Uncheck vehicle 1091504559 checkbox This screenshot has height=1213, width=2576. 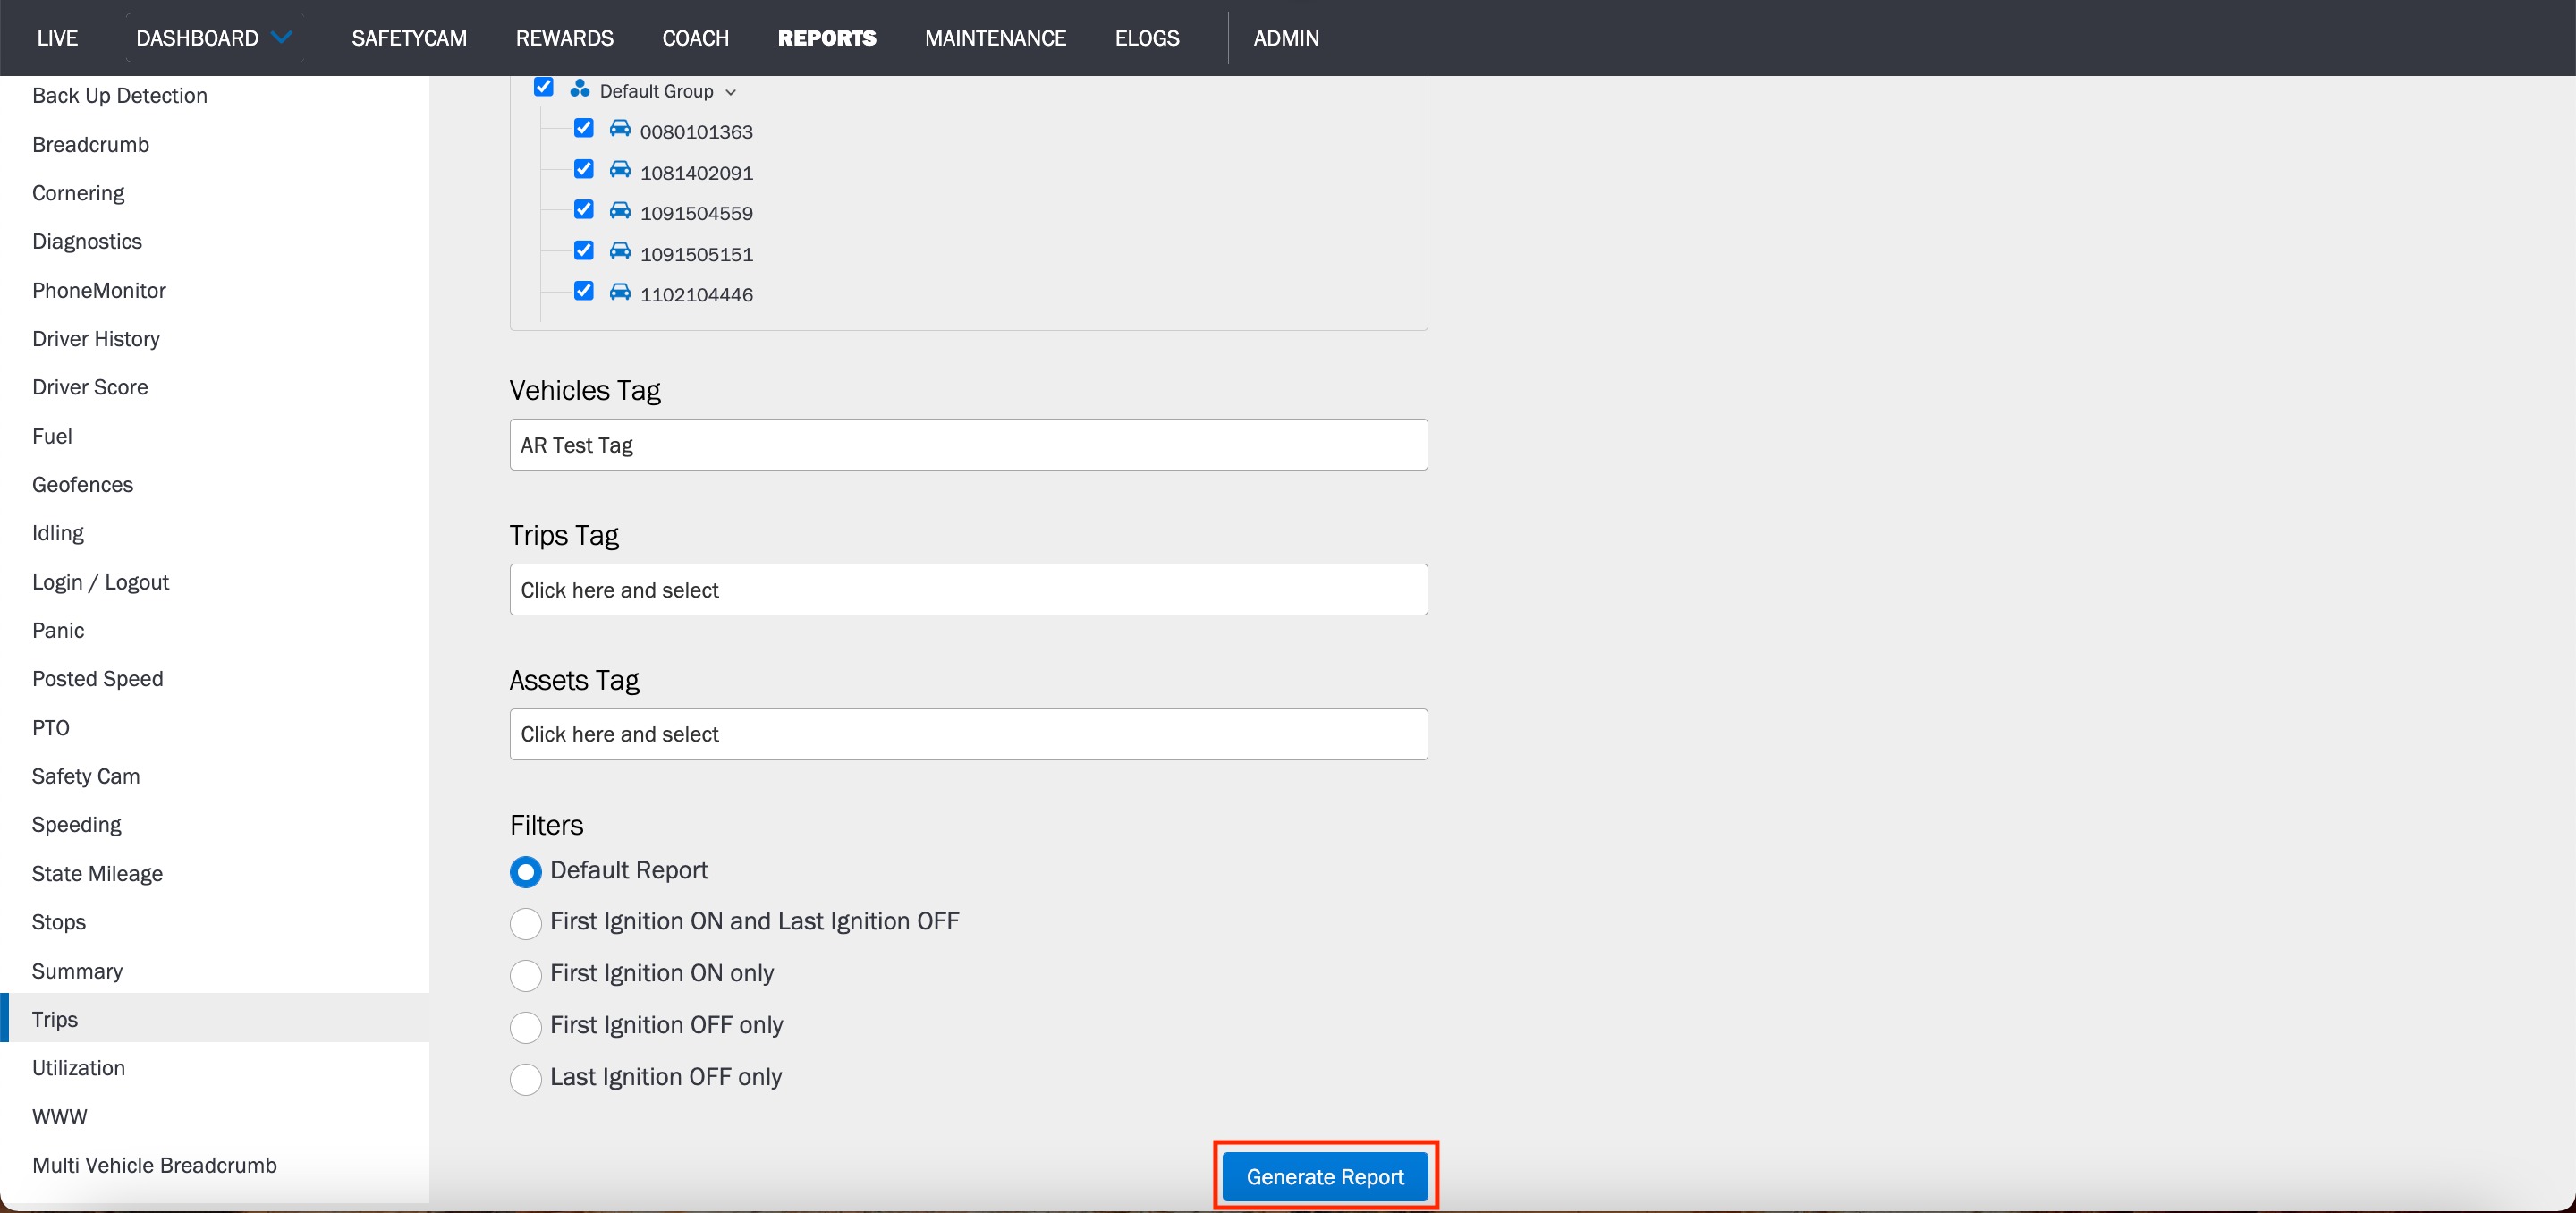pos(584,209)
